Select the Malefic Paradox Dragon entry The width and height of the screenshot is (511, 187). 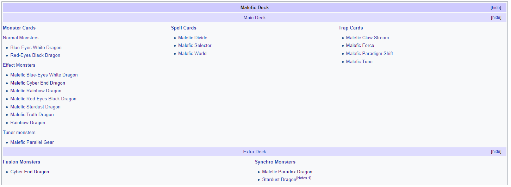tap(287, 172)
